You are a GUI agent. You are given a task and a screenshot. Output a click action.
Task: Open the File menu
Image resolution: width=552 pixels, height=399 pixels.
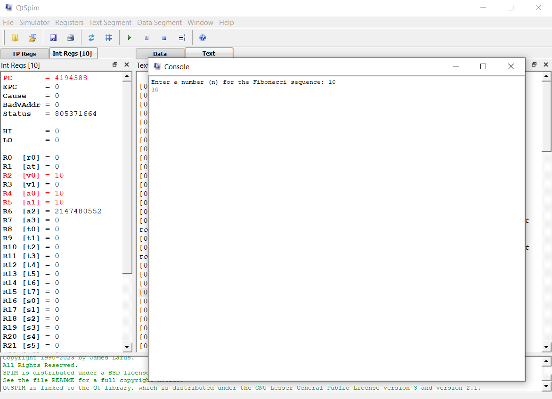tap(8, 23)
